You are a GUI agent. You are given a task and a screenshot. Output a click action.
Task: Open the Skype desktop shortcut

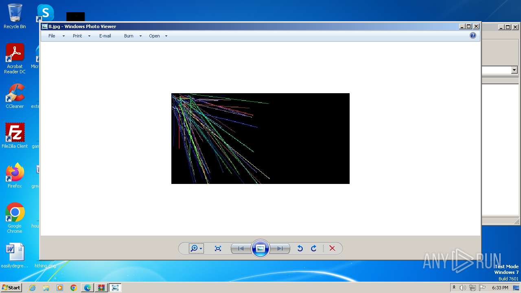point(45,13)
